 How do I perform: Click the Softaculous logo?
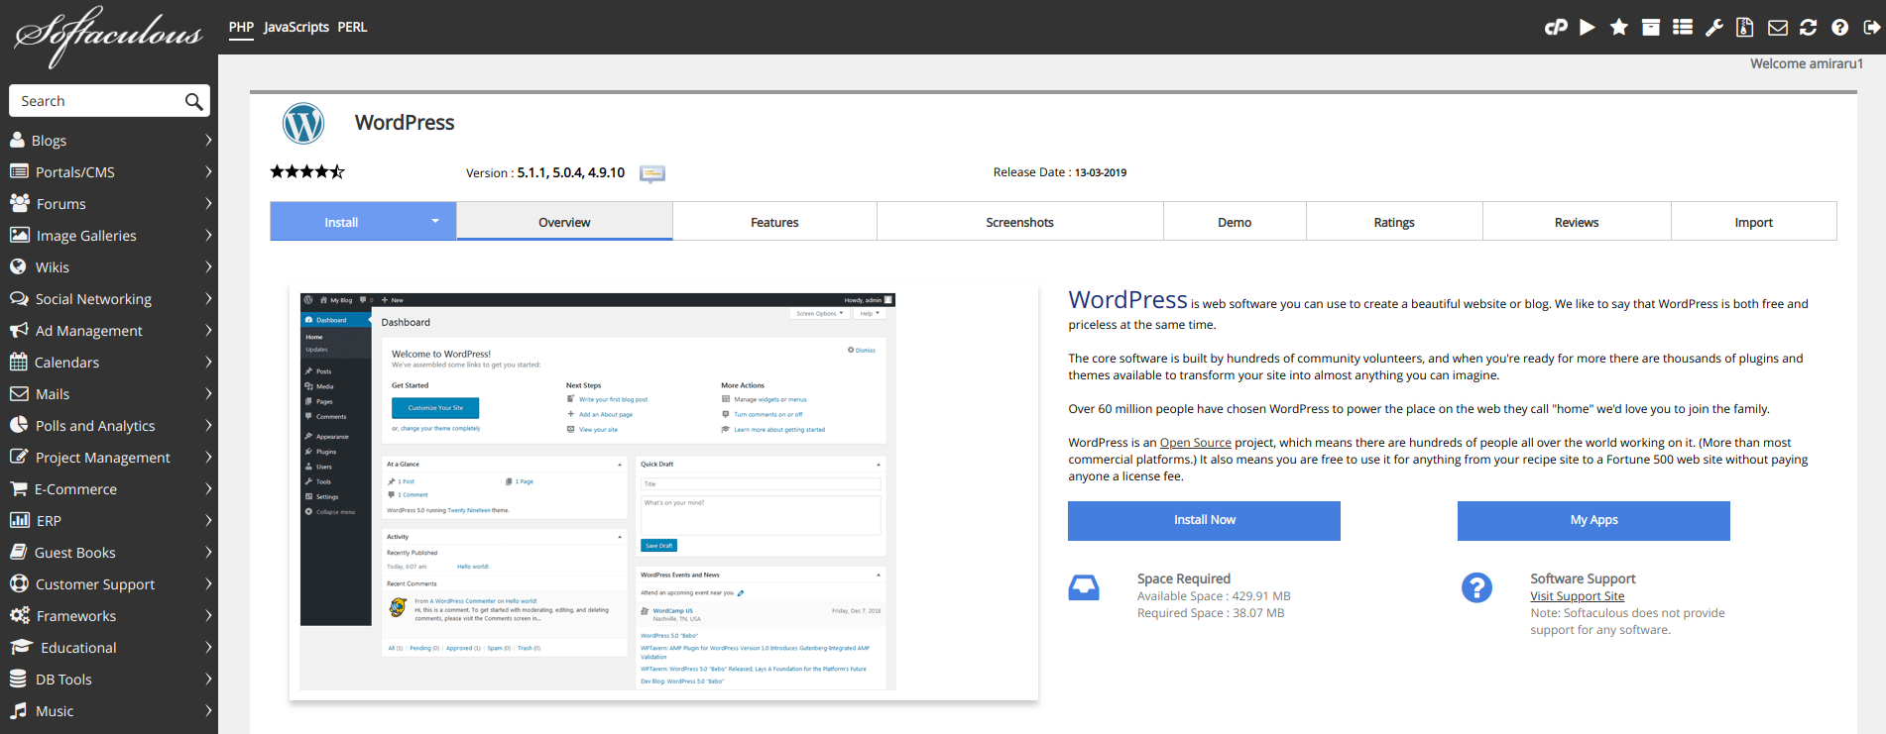pyautogui.click(x=108, y=36)
